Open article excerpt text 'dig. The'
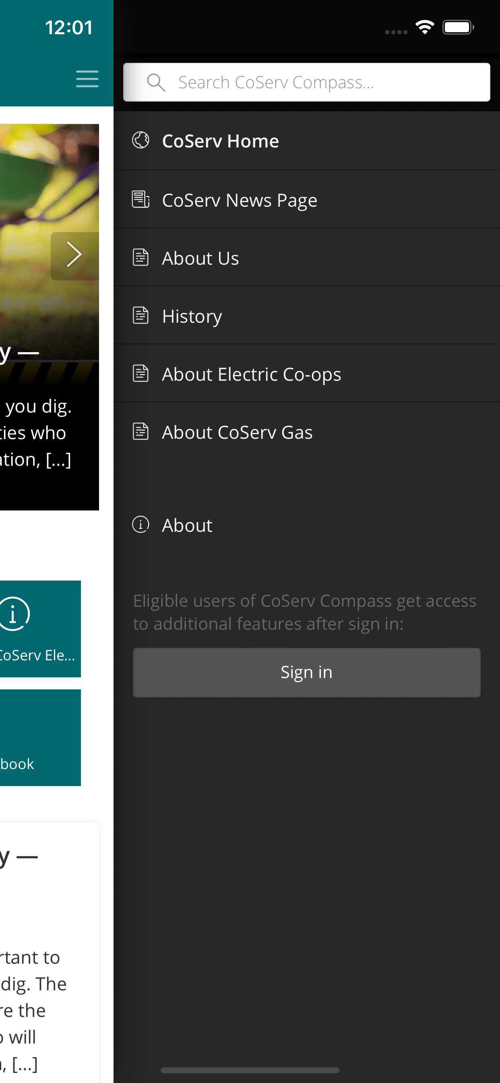Image resolution: width=500 pixels, height=1083 pixels. [x=33, y=984]
